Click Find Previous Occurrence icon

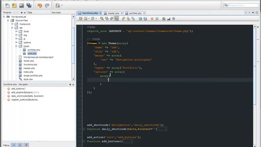(107, 18)
